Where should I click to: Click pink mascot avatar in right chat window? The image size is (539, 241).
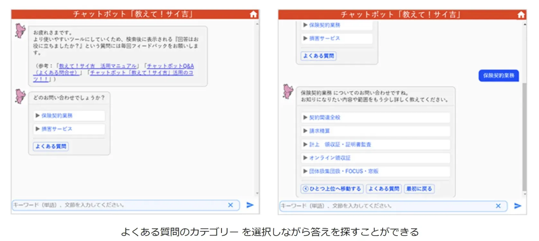[288, 91]
